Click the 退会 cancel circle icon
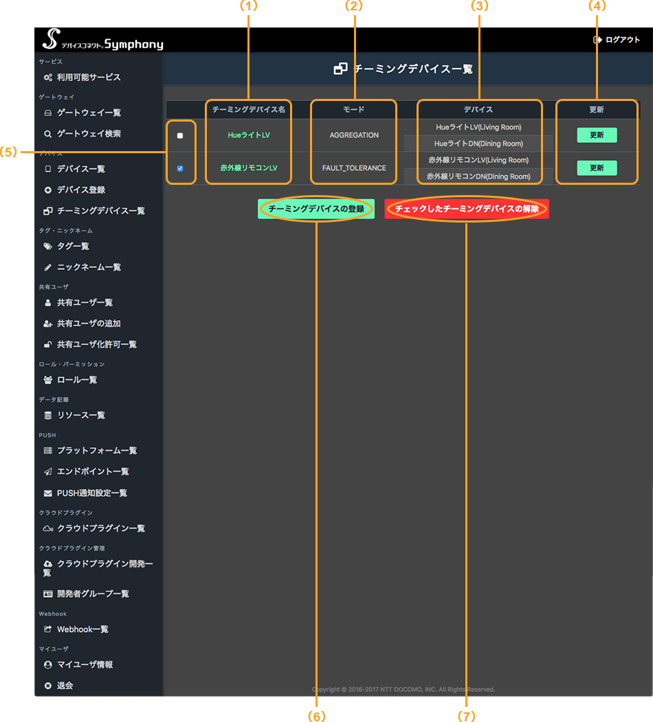The width and height of the screenshot is (653, 722). click(48, 686)
